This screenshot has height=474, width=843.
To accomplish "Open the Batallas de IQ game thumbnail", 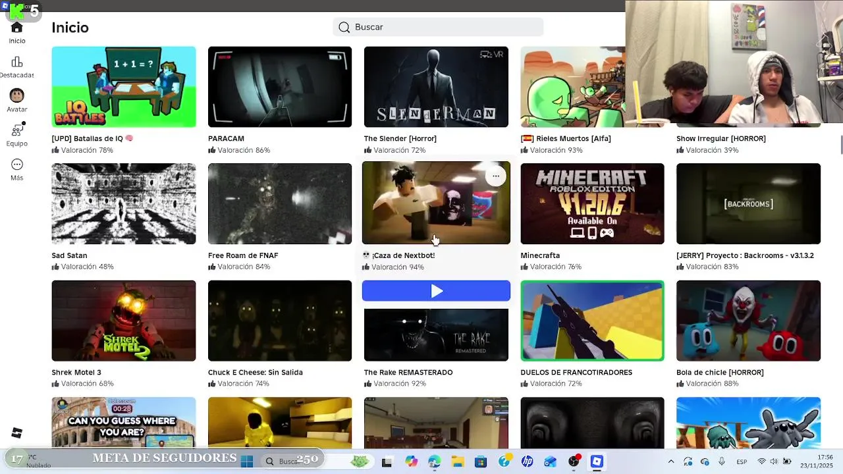I will pos(124,87).
